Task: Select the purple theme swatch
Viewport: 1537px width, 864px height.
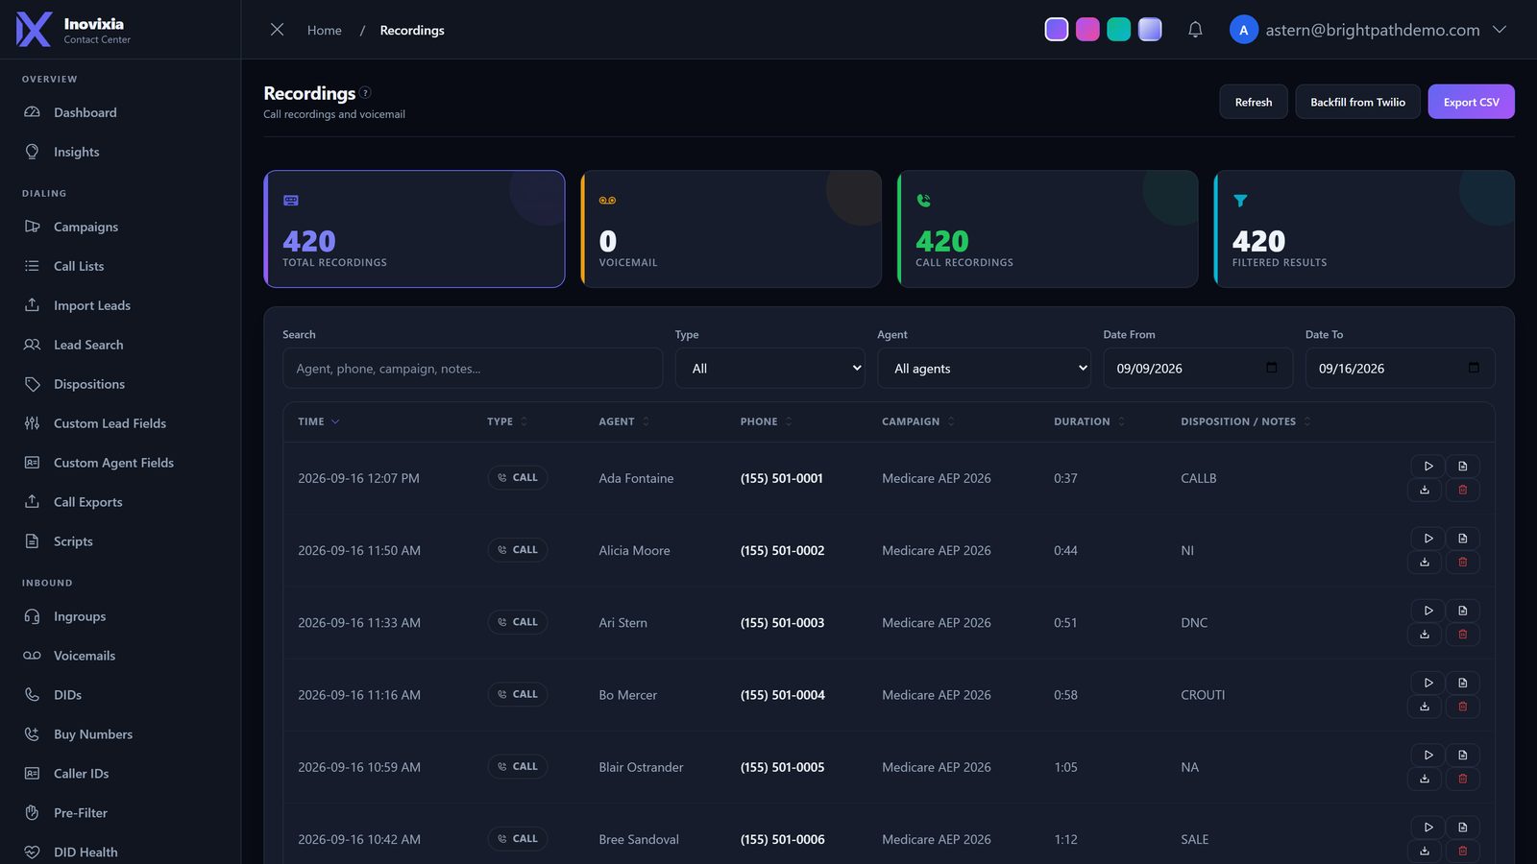Action: point(1057,30)
